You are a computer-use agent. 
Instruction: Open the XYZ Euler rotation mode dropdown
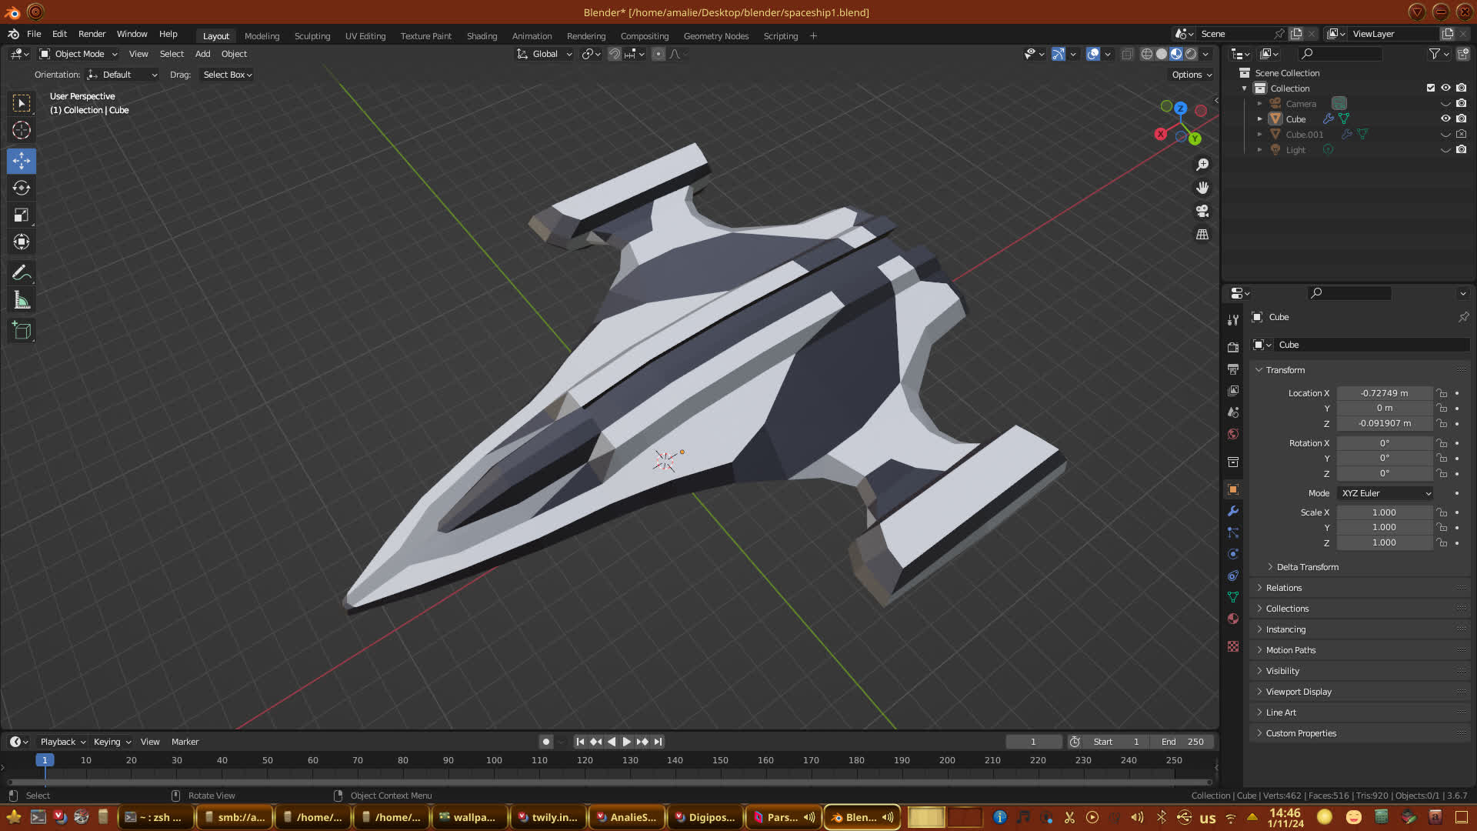(1385, 493)
